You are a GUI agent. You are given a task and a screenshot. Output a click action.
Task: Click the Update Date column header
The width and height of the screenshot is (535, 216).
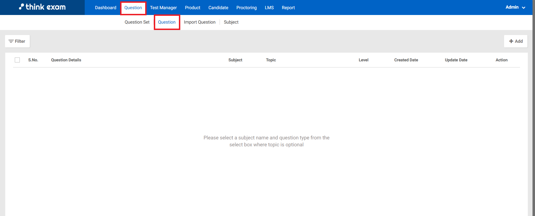(456, 60)
